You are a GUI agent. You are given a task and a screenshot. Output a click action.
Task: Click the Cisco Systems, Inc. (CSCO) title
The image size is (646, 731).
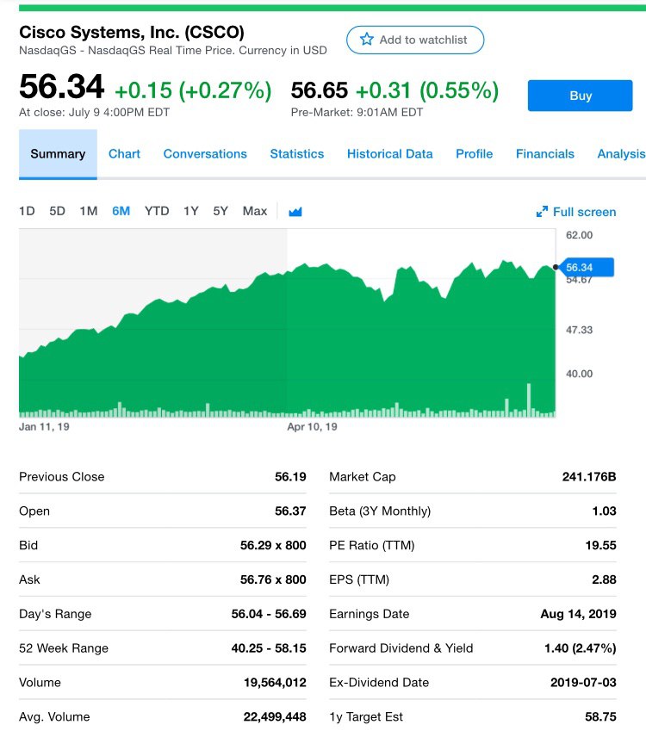[x=132, y=32]
